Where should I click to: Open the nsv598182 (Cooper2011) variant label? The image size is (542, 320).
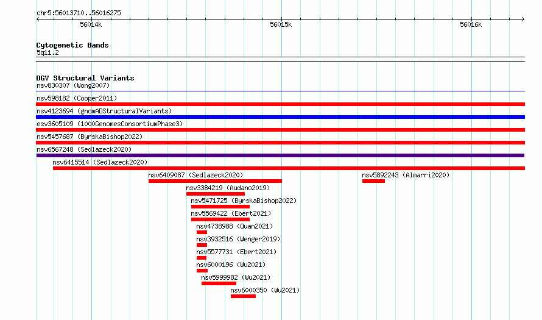77,98
